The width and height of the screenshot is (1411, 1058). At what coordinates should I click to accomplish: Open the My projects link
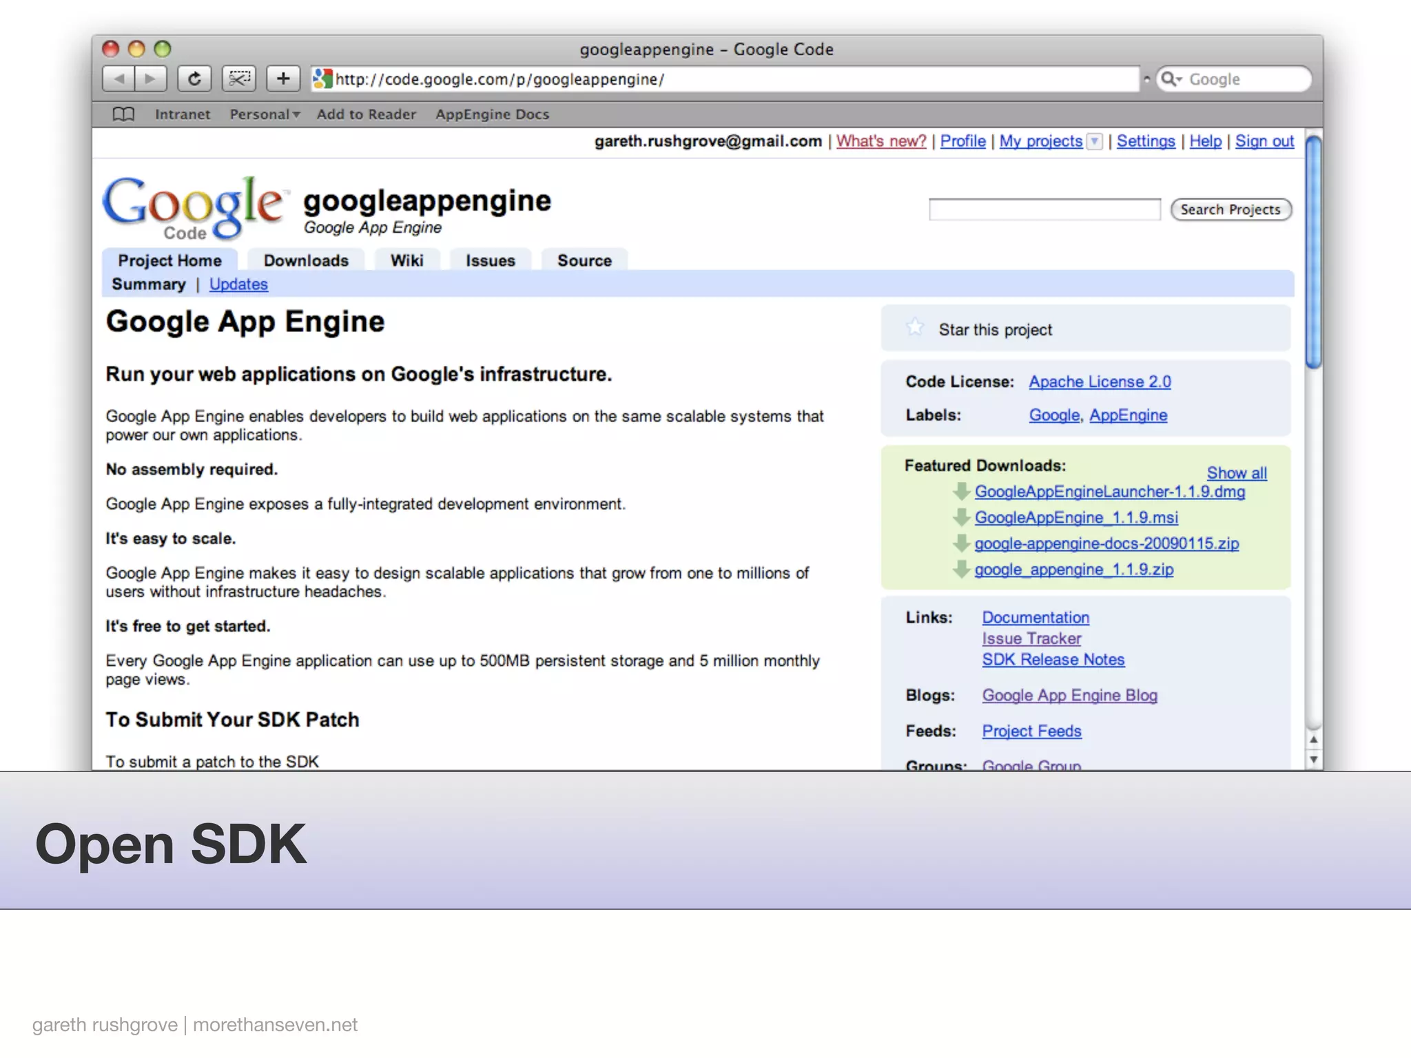pyautogui.click(x=1041, y=141)
